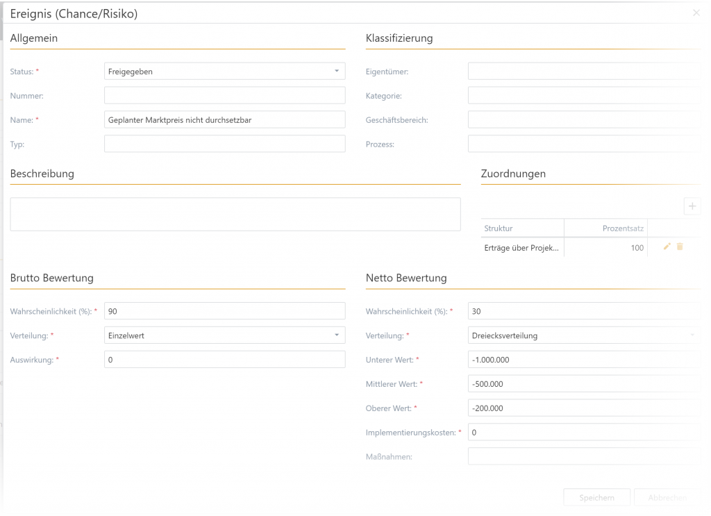
Task: Focus the Beschreibung text area
Action: coord(235,214)
